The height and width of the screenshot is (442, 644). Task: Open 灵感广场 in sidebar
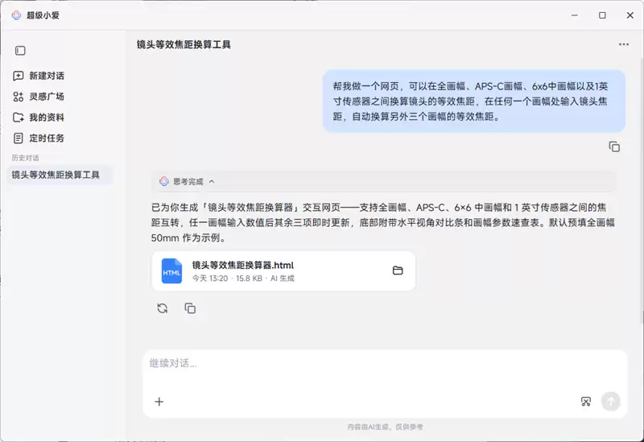[39, 97]
